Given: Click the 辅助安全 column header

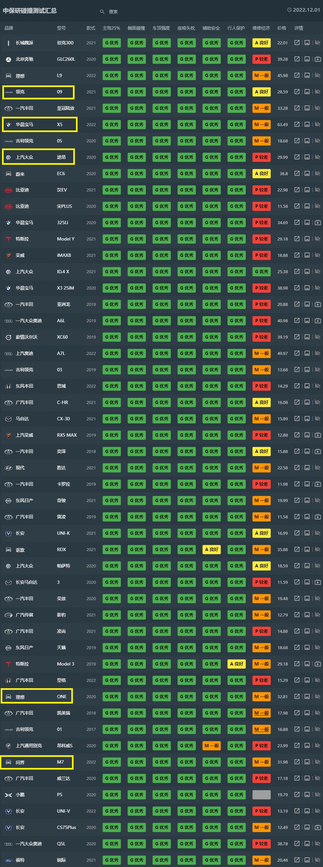Looking at the screenshot, I should point(211,28).
